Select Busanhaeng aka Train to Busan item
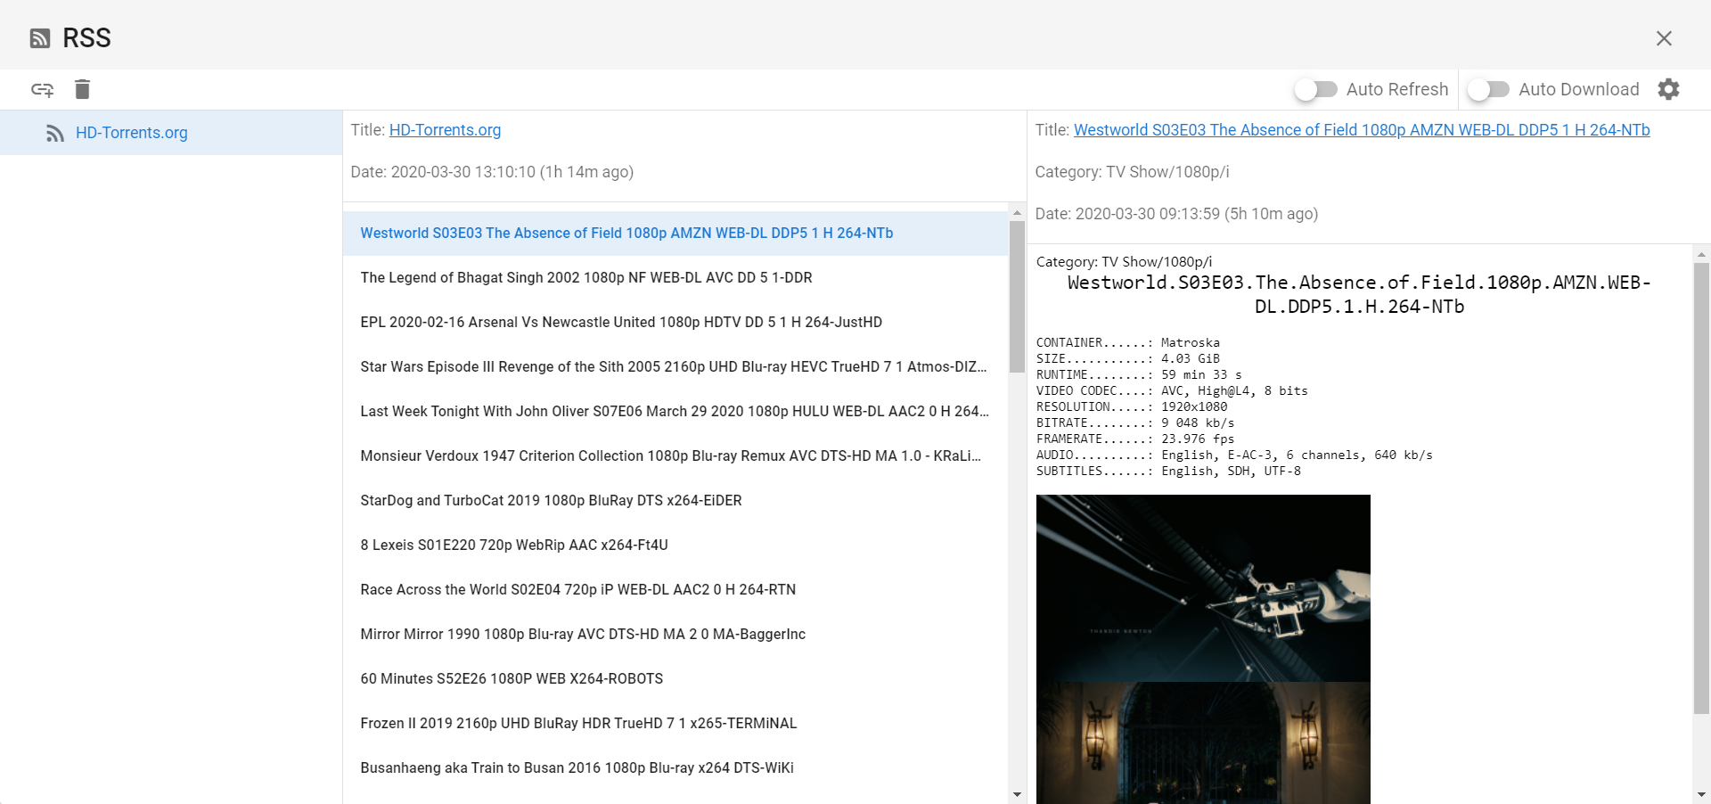The image size is (1711, 804). (x=675, y=768)
